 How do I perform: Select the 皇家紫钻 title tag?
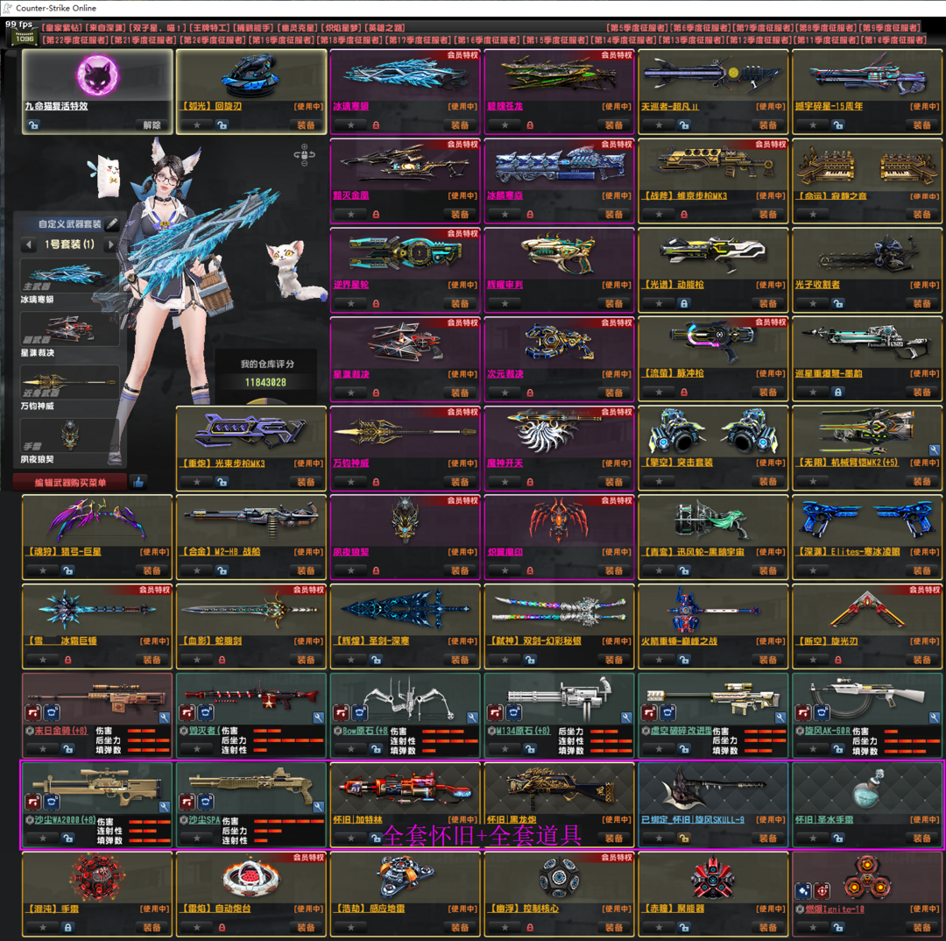coord(63,28)
